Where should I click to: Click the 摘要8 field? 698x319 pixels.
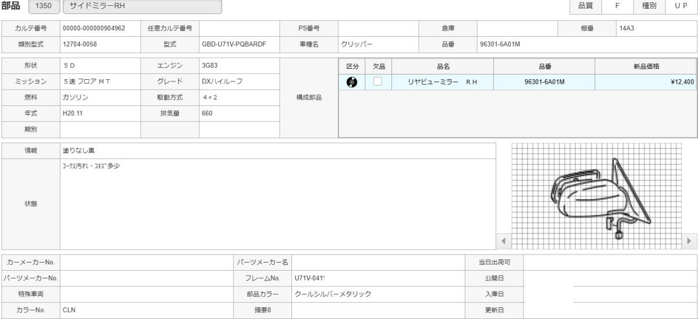coord(378,310)
